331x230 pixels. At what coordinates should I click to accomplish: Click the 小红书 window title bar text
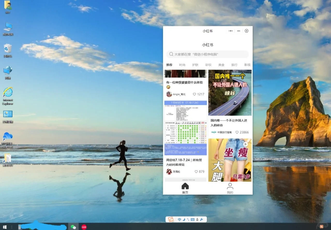tap(208, 31)
